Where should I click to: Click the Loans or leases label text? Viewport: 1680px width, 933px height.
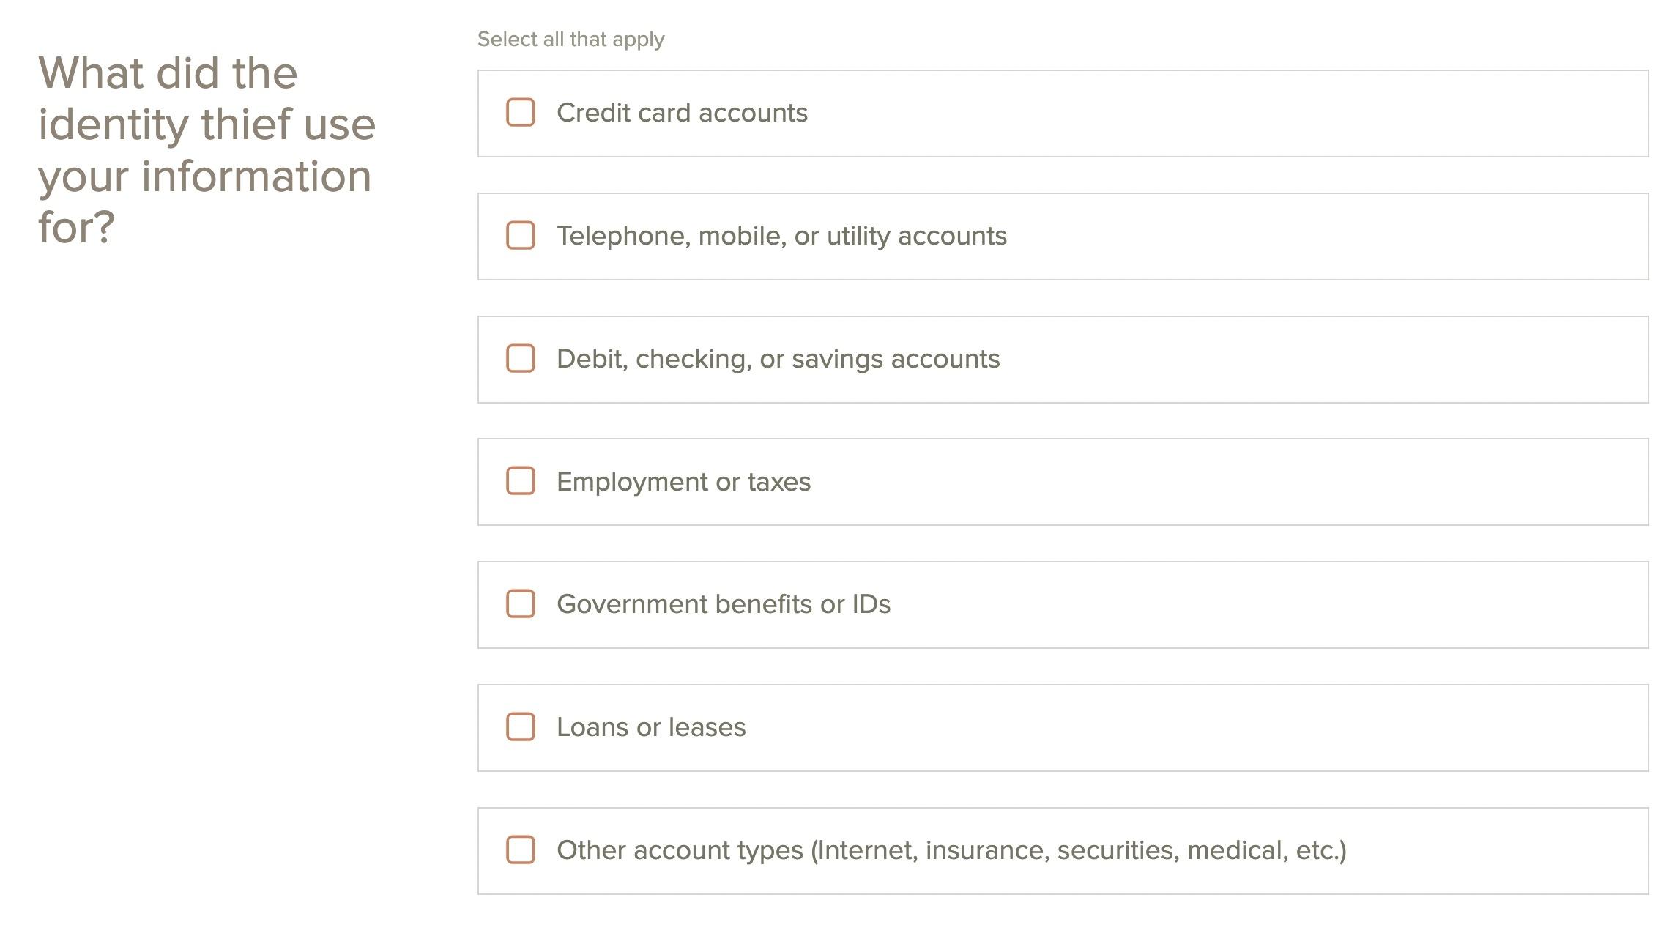click(651, 727)
